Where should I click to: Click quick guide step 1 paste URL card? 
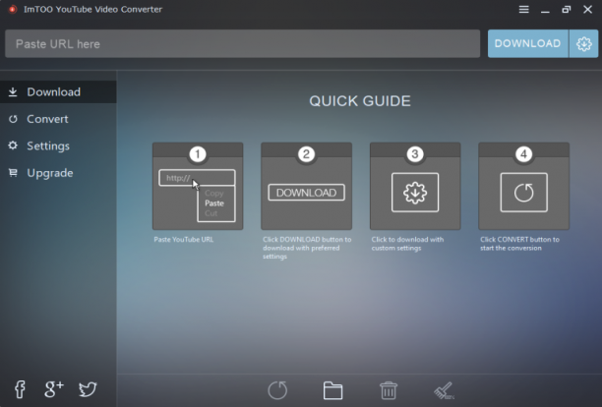[x=198, y=187]
